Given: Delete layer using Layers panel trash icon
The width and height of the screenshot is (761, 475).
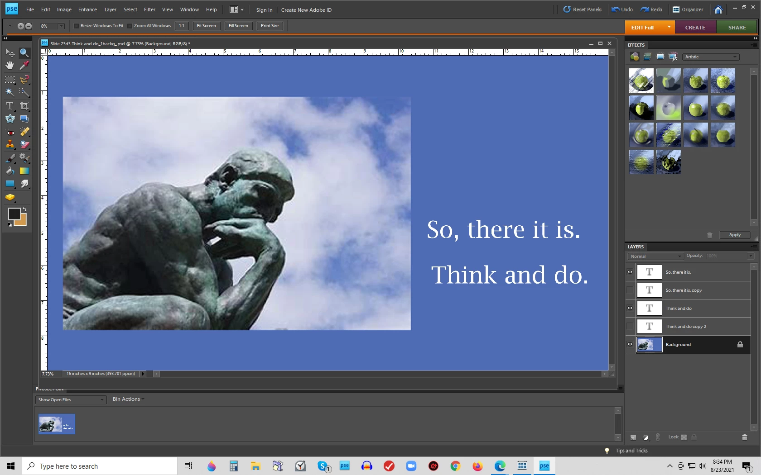Looking at the screenshot, I should [744, 437].
